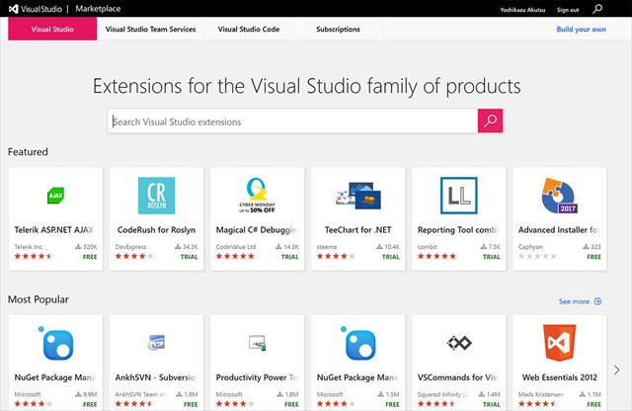Open the TeeChart for .NET title

tap(357, 230)
